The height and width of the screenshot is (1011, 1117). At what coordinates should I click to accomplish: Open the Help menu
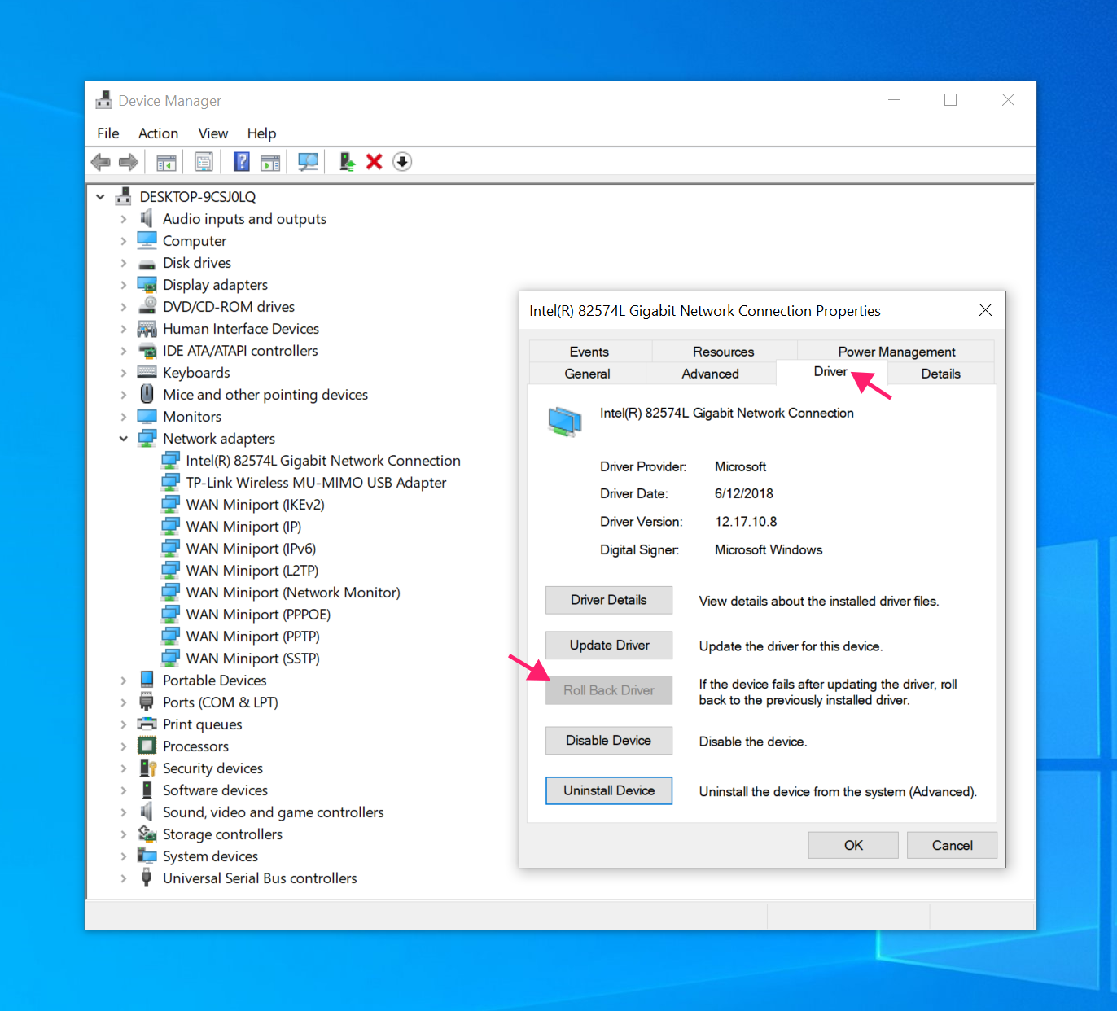pyautogui.click(x=262, y=133)
